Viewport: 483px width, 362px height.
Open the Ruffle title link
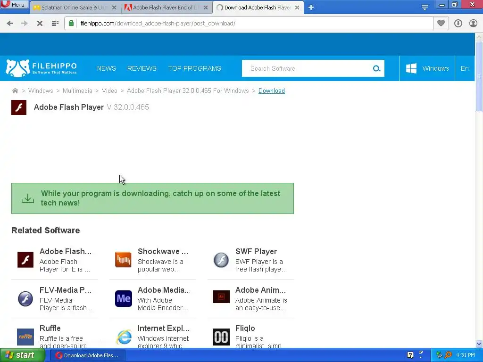pos(50,328)
